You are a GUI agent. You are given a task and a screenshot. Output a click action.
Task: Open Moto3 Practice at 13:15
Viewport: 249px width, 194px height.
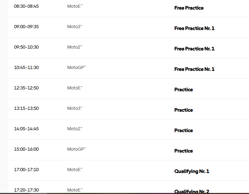(x=183, y=110)
